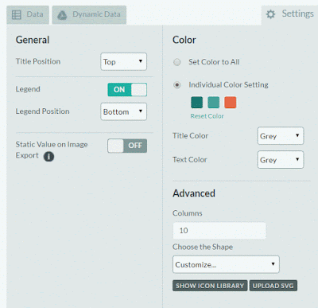Click the dark teal color swatch

[x=196, y=103]
